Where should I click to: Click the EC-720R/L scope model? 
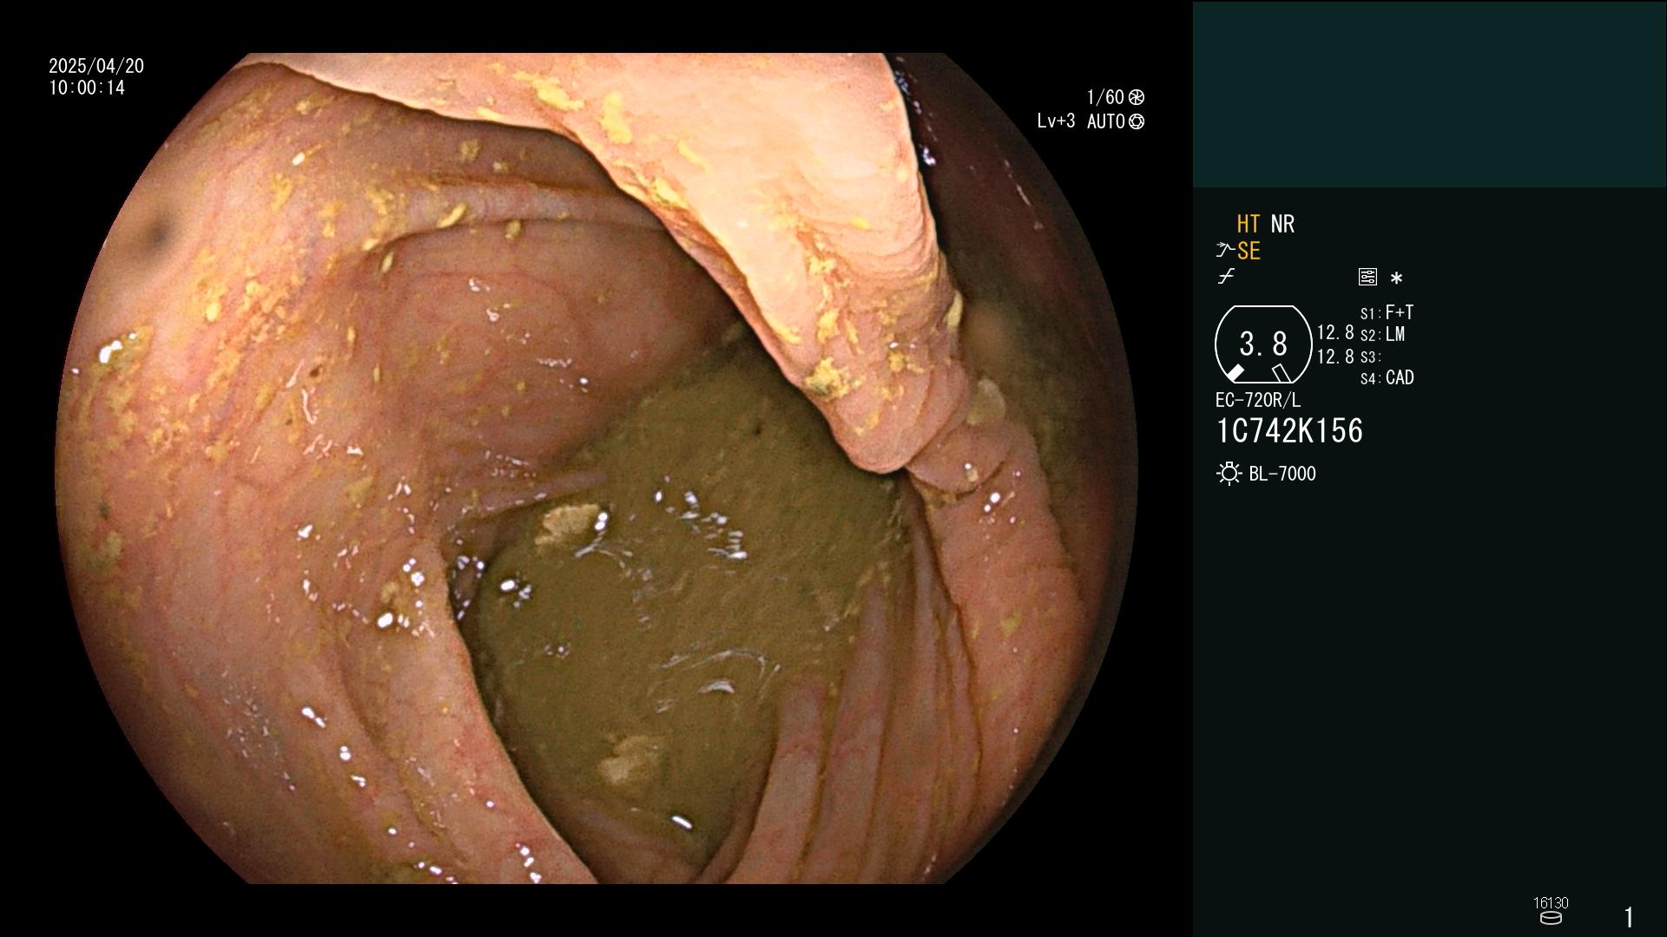point(1258,400)
